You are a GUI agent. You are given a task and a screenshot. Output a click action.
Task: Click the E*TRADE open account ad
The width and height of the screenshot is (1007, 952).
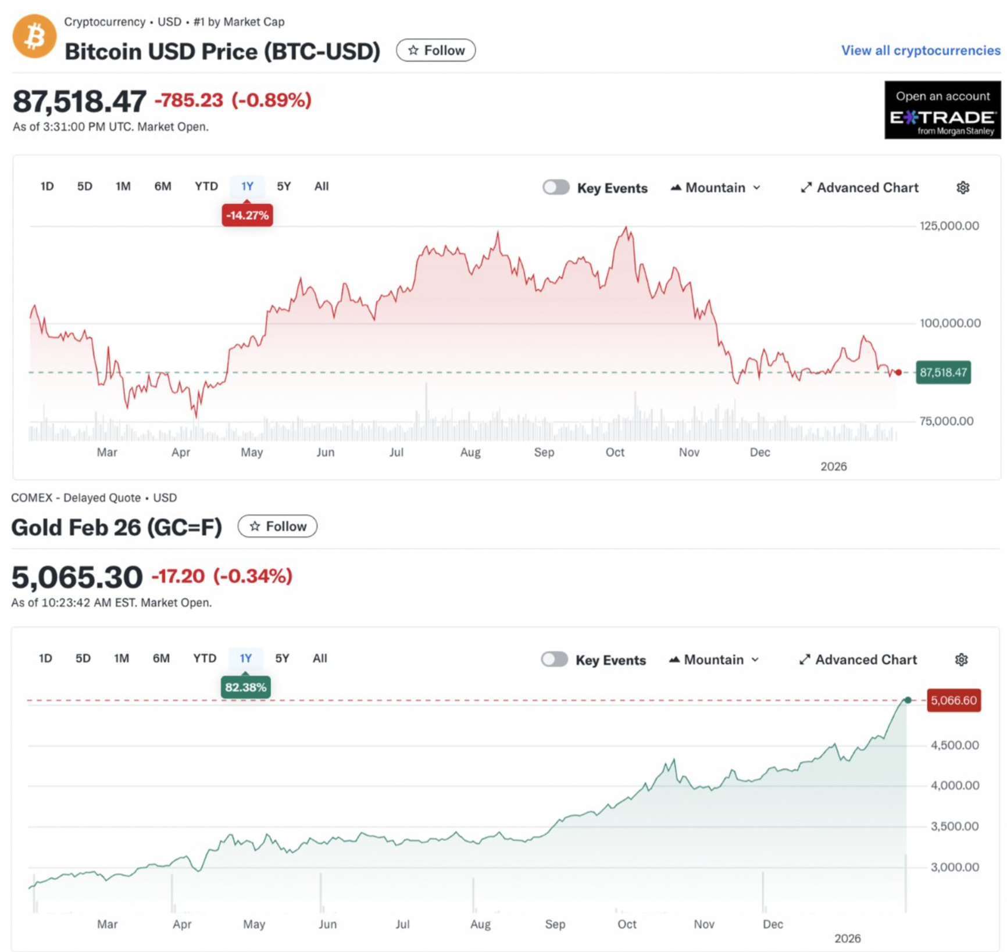(942, 110)
